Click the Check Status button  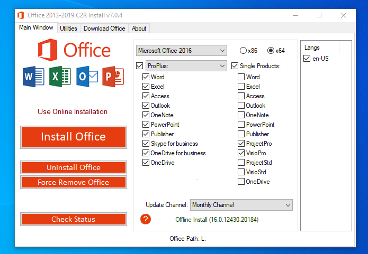pyautogui.click(x=74, y=219)
